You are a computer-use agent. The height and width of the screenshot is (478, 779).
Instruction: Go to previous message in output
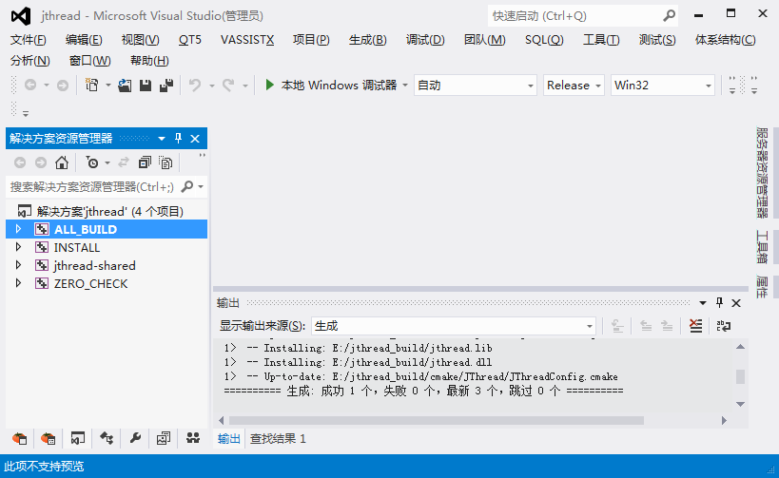[646, 326]
